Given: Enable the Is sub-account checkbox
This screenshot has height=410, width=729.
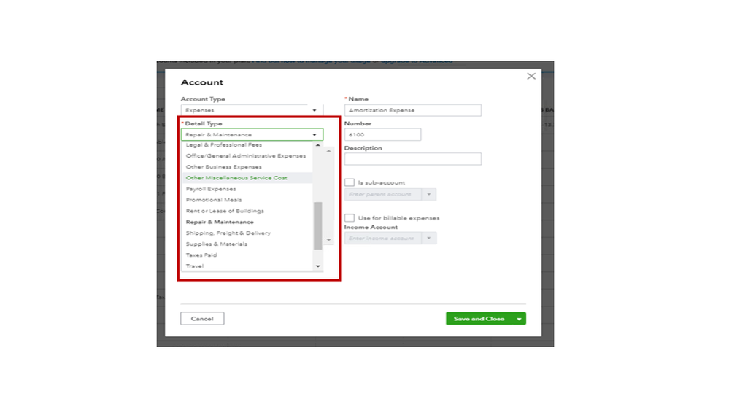Looking at the screenshot, I should pyautogui.click(x=350, y=182).
